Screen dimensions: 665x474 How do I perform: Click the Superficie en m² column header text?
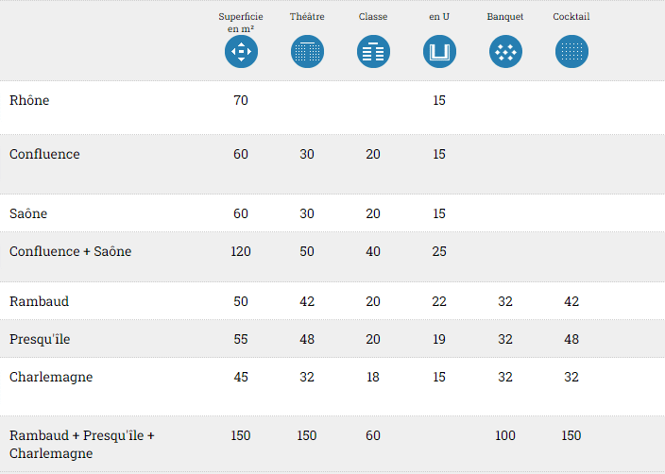241,22
